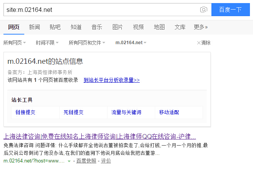Click the m.02164.net的站点信息 heading
The width and height of the screenshot is (253, 179).
tap(45, 61)
